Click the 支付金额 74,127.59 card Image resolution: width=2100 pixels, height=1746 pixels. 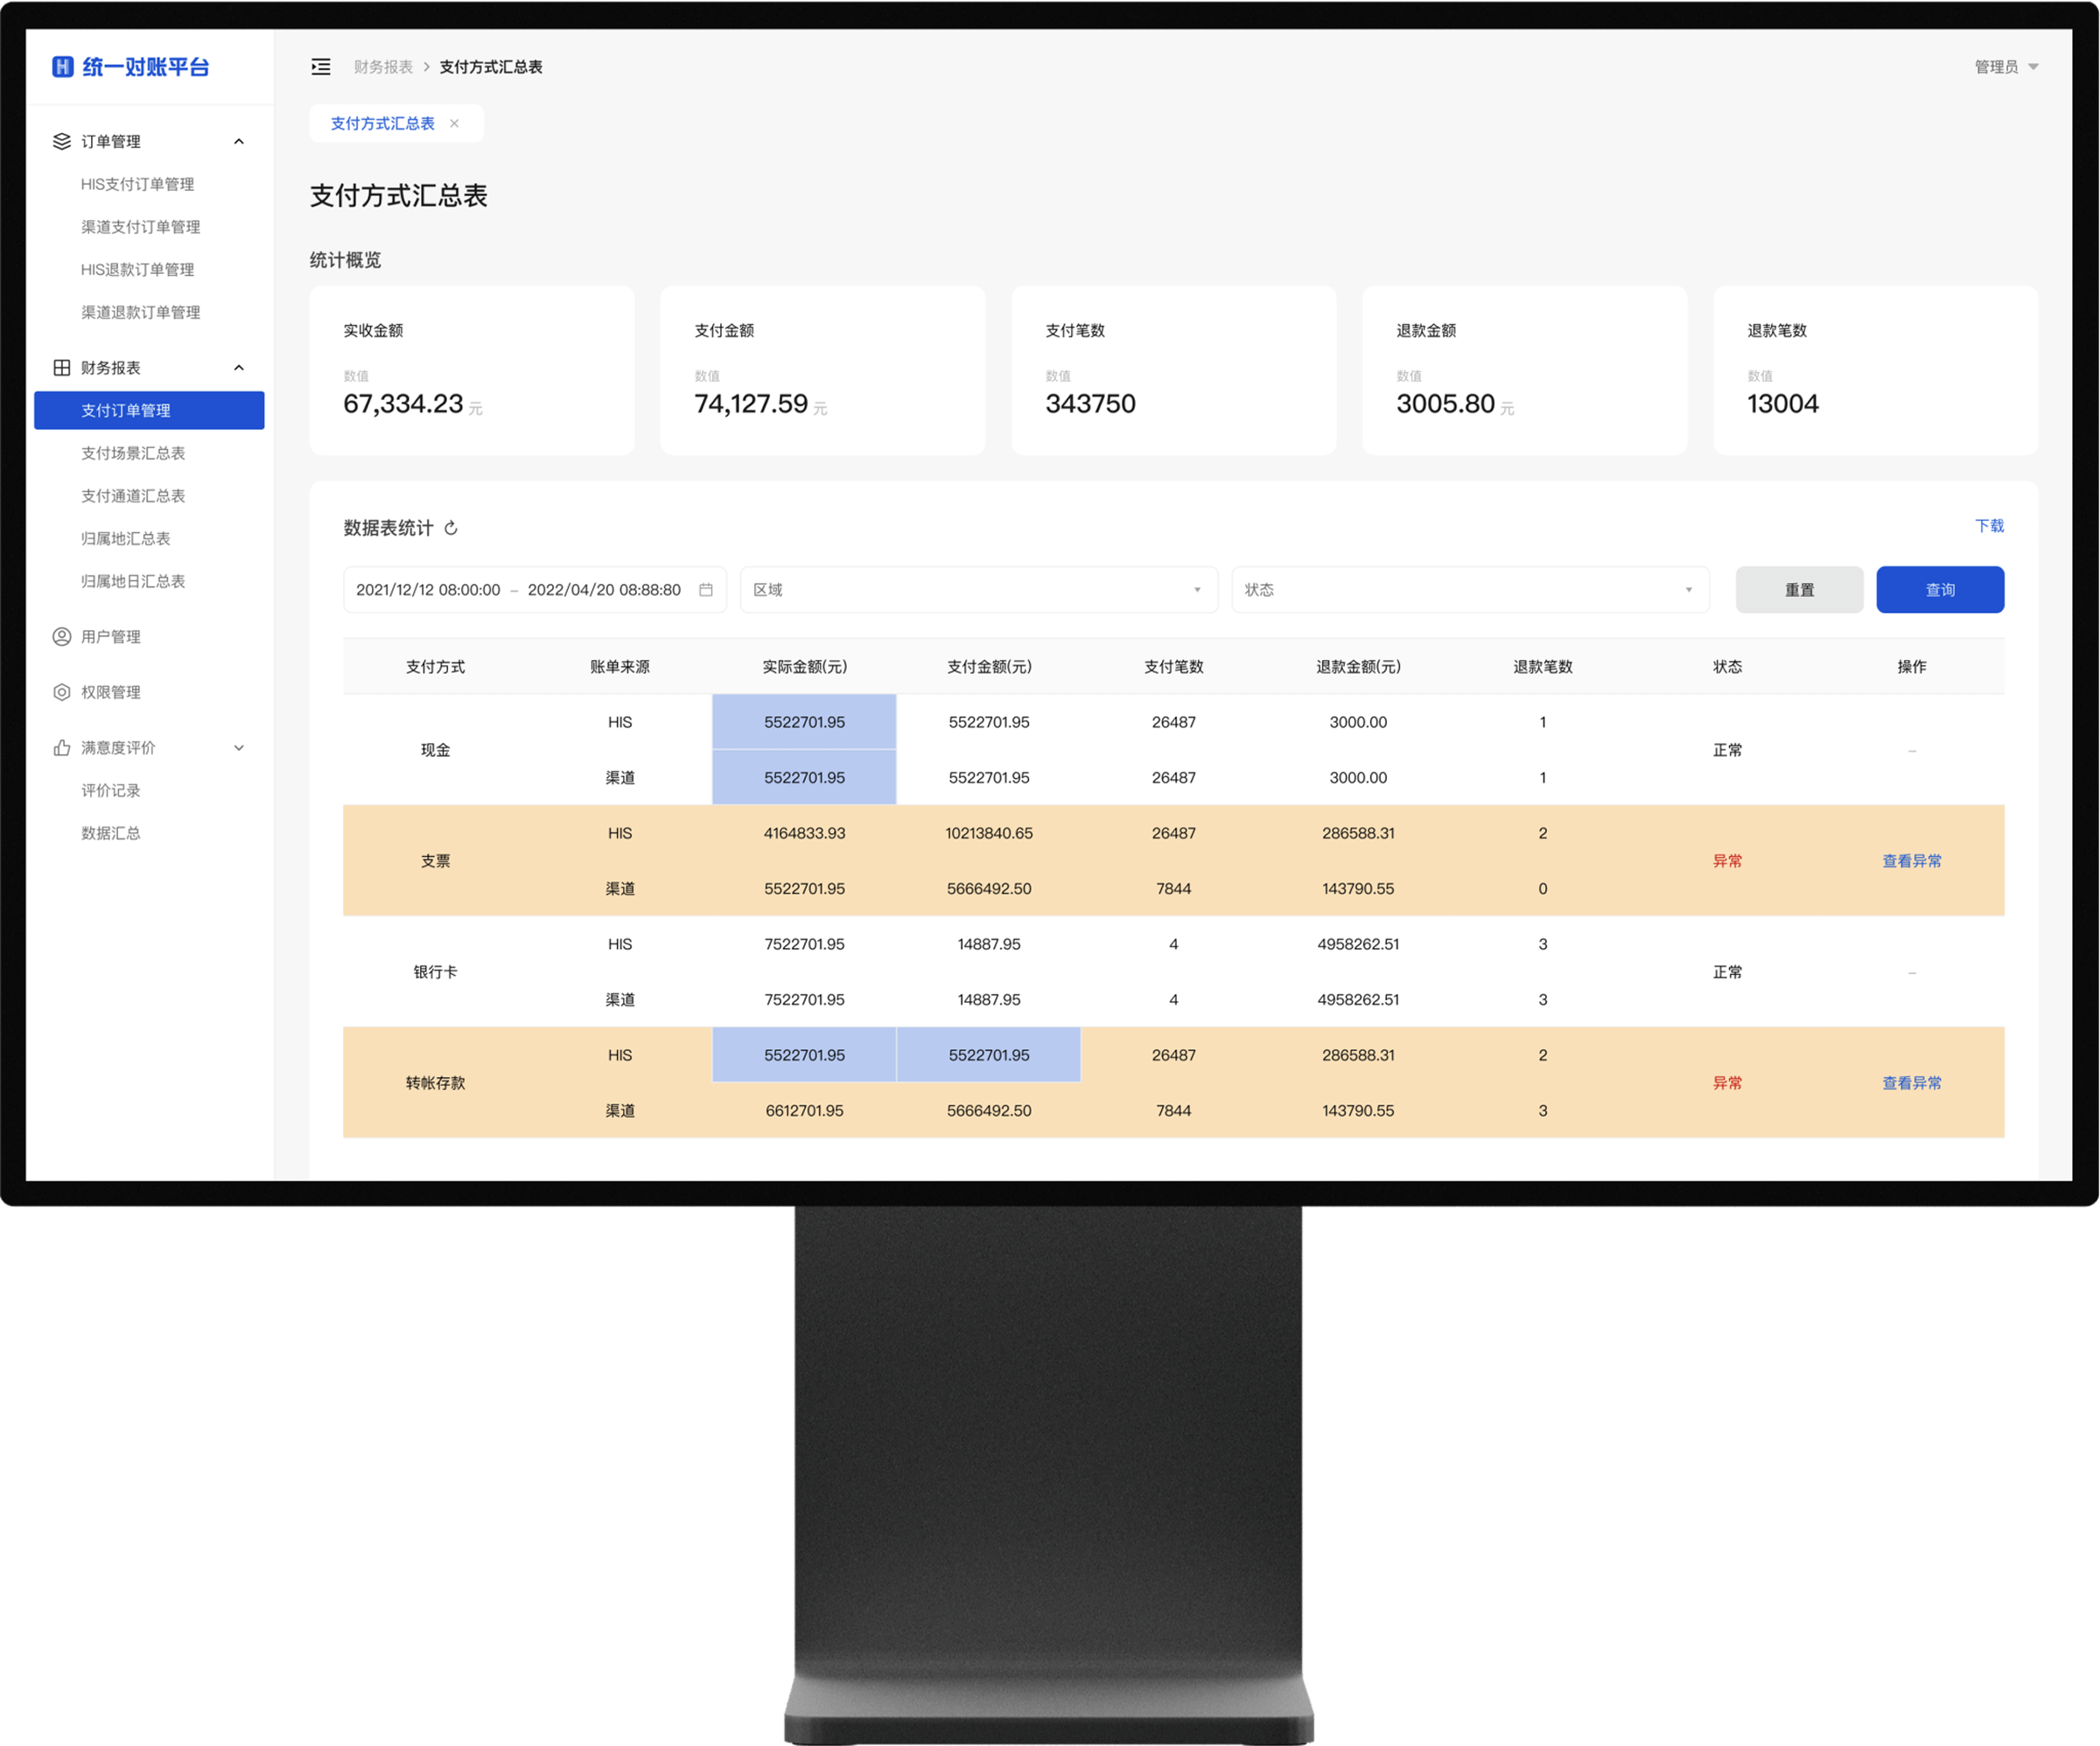(x=823, y=370)
